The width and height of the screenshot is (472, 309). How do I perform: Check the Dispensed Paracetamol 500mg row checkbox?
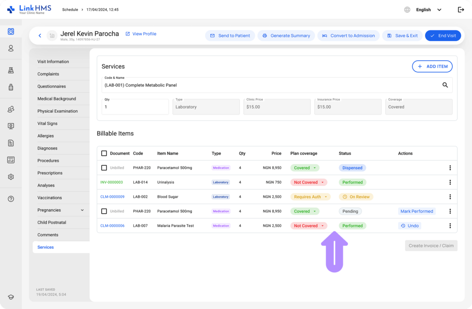(104, 168)
